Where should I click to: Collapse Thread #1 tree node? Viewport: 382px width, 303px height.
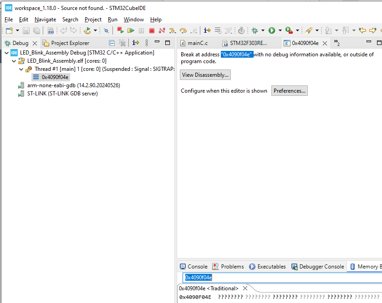coord(21,69)
